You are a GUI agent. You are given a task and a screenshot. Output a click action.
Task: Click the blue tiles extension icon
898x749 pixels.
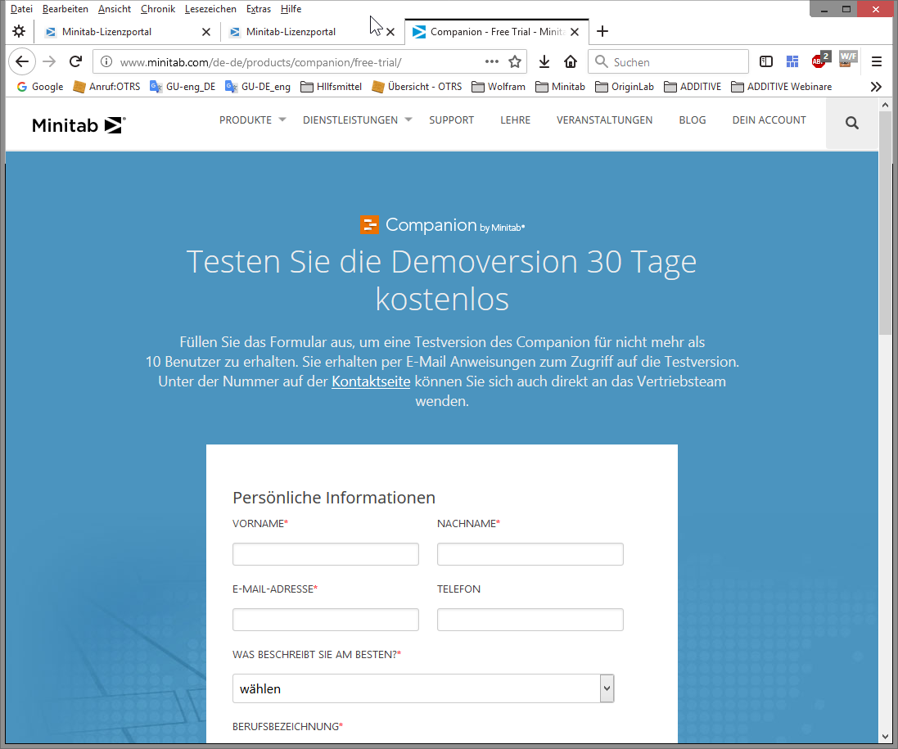click(x=792, y=62)
